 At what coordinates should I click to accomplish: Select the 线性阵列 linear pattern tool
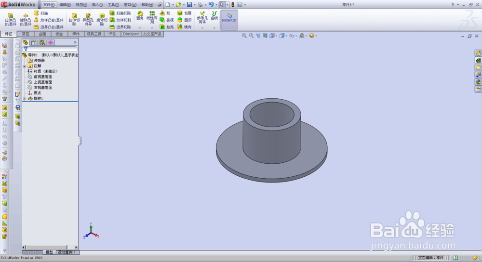(152, 17)
